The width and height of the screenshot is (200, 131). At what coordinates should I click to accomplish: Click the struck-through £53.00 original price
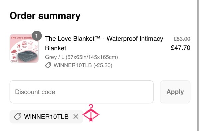pos(182,39)
